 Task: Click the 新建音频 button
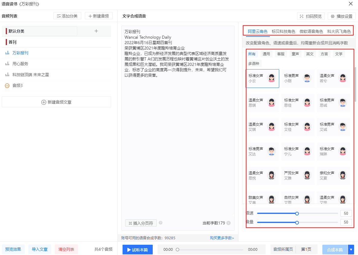point(99,16)
